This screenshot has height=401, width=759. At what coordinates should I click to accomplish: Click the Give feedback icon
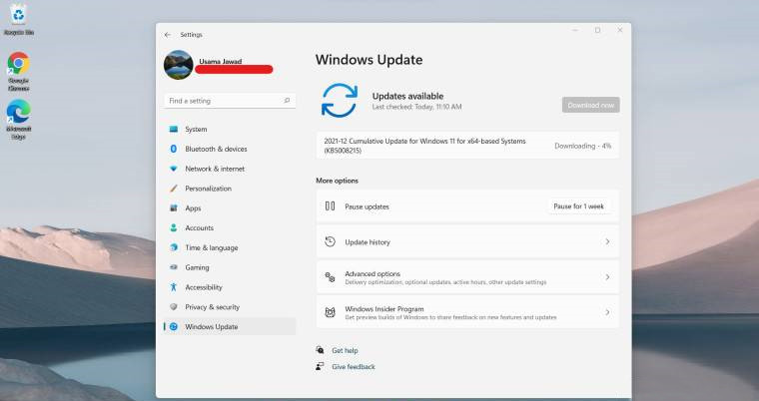320,366
